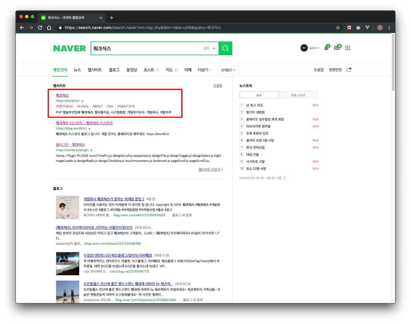The image size is (411, 324).
Task: Expand the arrow next to https://work6.kr/
Action: tap(82, 101)
